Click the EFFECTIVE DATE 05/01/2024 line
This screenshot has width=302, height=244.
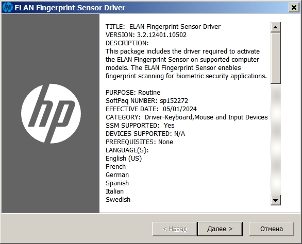tap(151, 109)
